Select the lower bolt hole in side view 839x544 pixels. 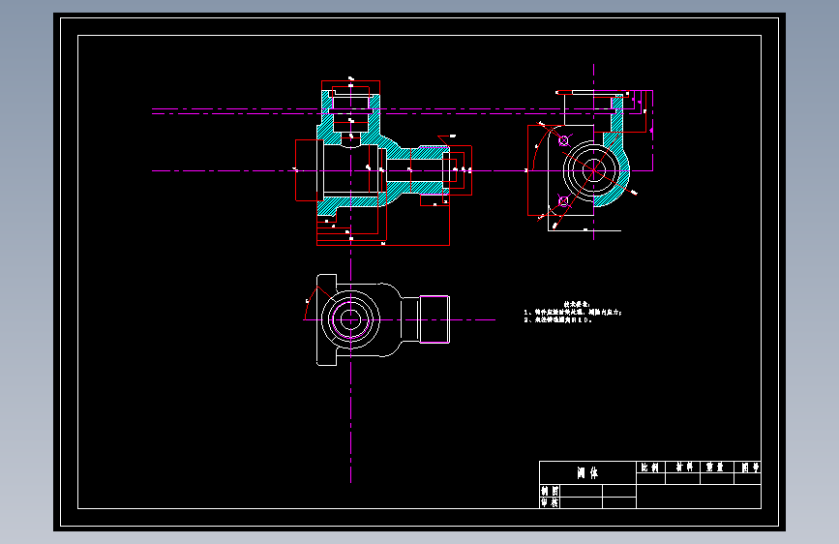(x=563, y=201)
